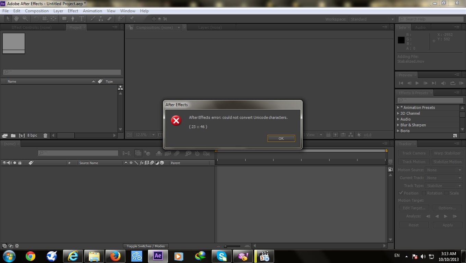Expand the Boris effects category
Image resolution: width=466 pixels, height=263 pixels.
pyautogui.click(x=398, y=131)
